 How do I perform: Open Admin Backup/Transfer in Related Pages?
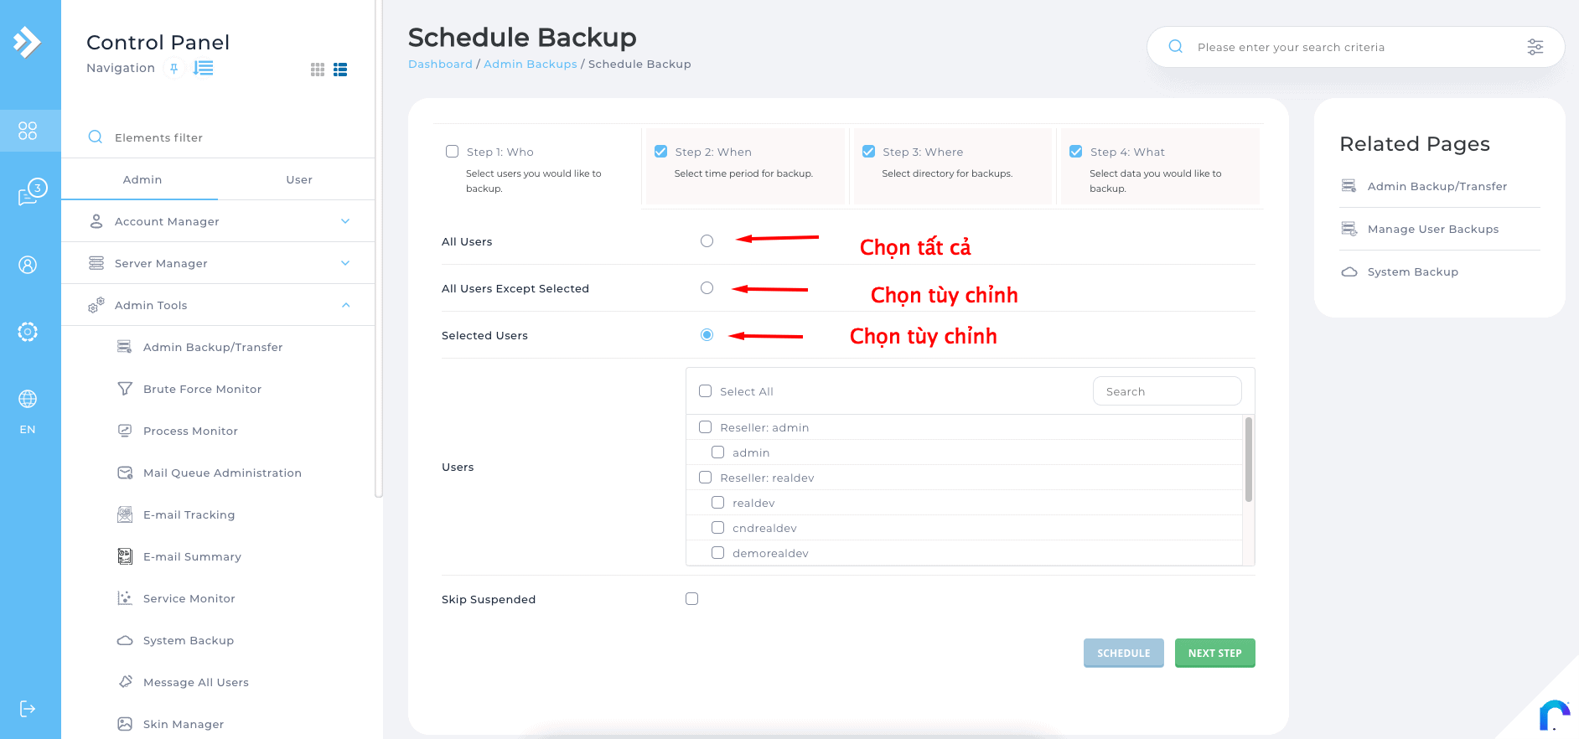[x=1437, y=187]
